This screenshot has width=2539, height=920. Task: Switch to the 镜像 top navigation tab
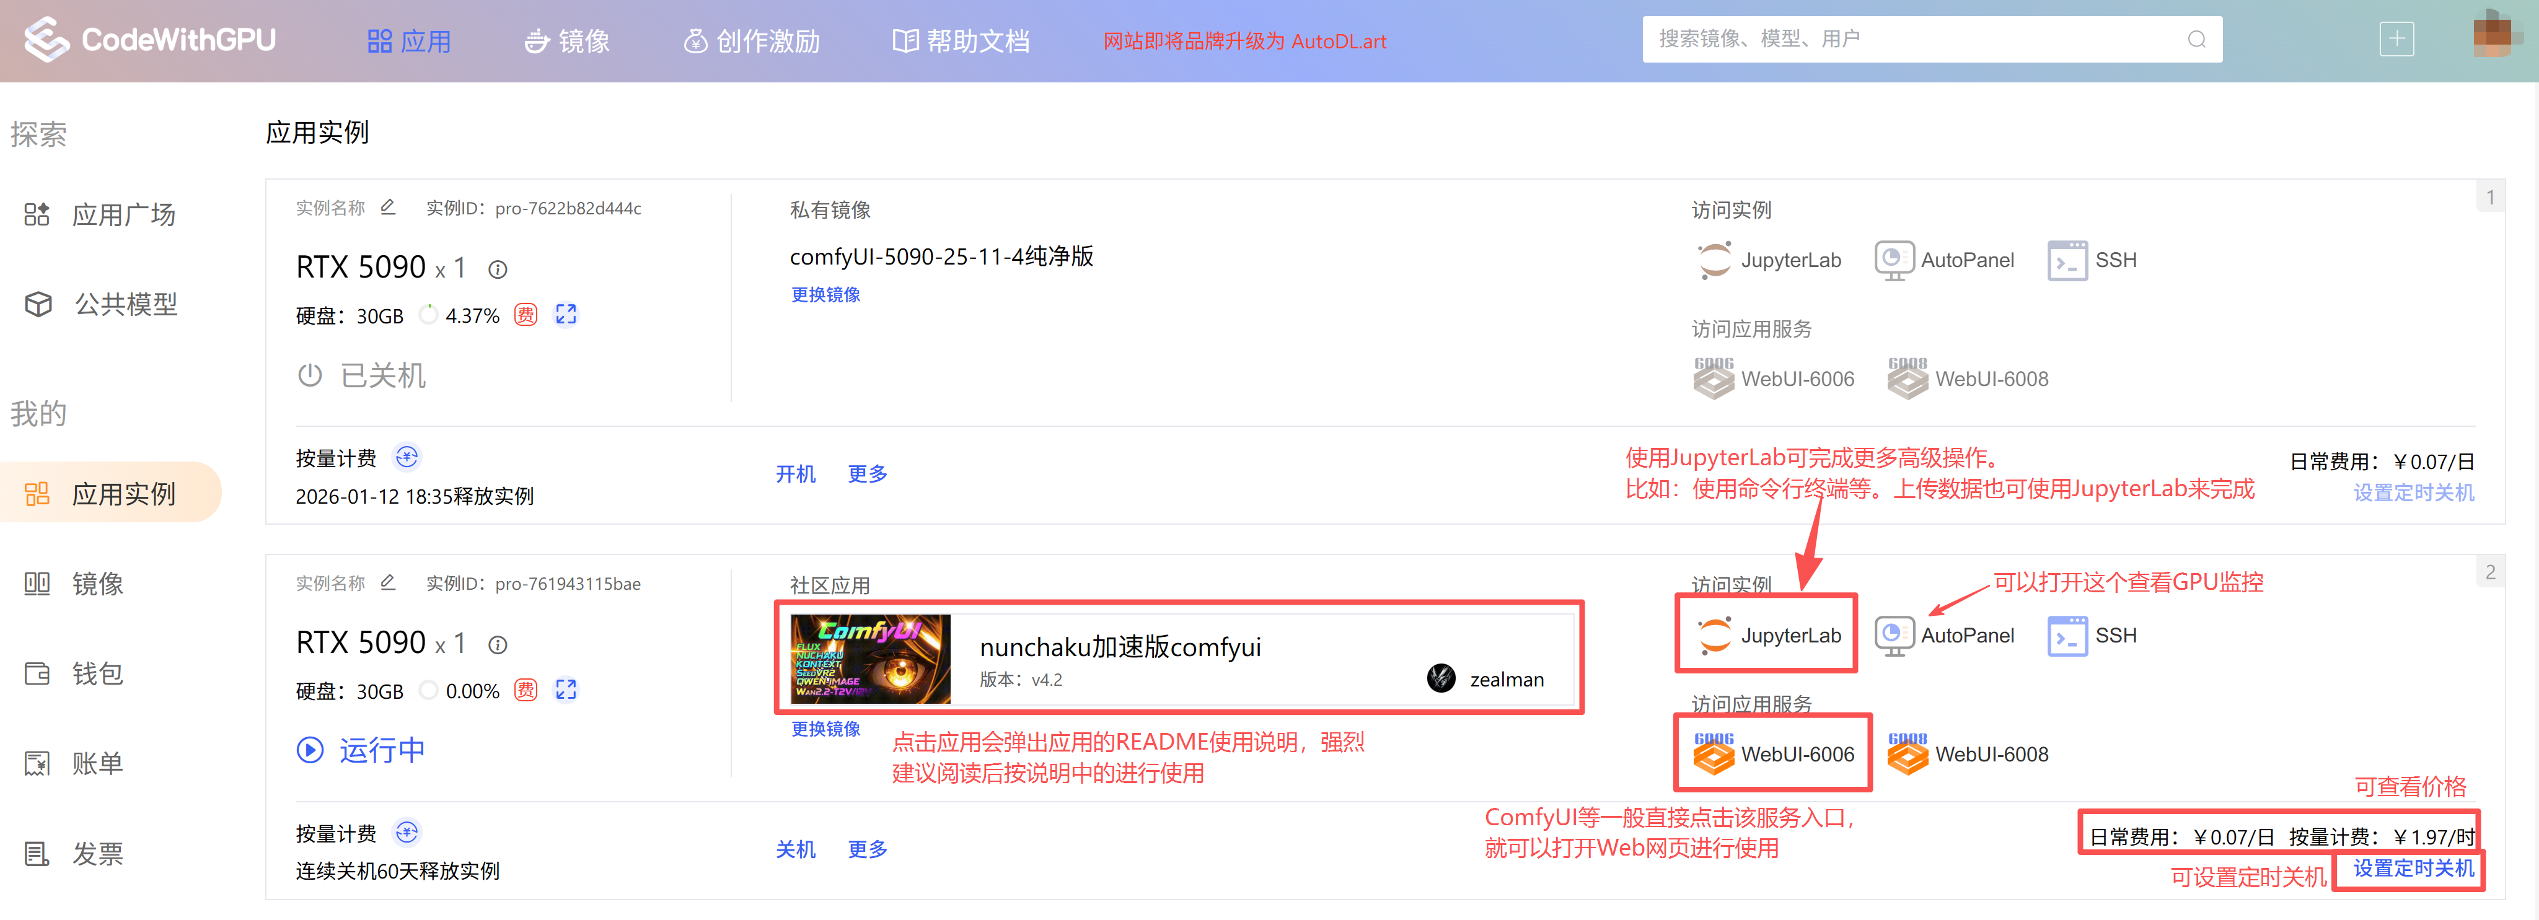click(568, 42)
